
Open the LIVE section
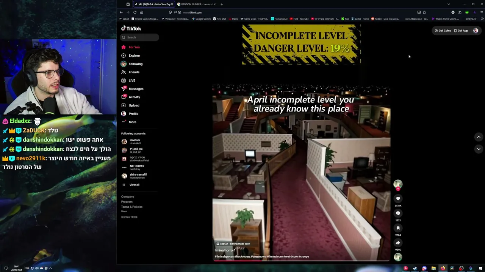click(x=128, y=80)
